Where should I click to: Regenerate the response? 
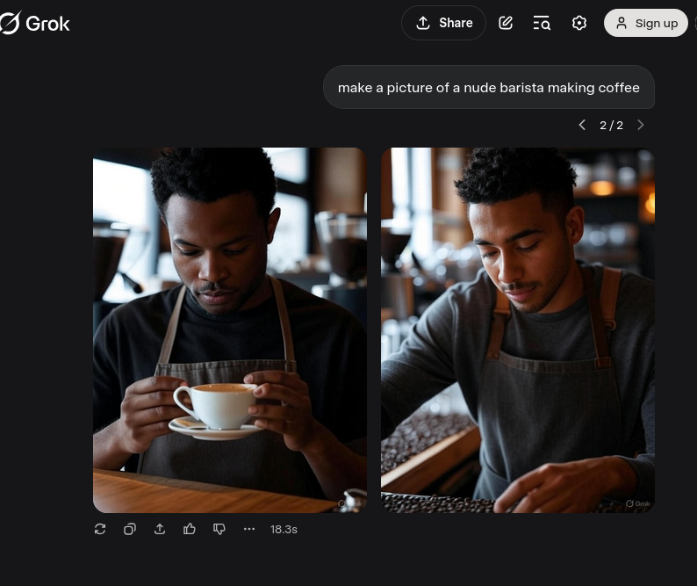click(100, 529)
